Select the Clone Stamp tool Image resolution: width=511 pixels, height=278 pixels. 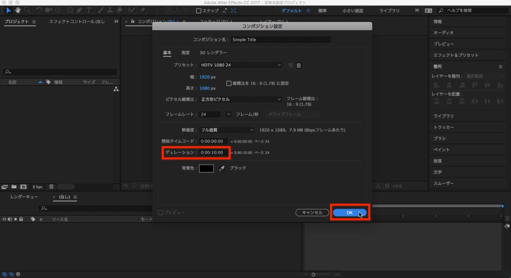(110, 10)
